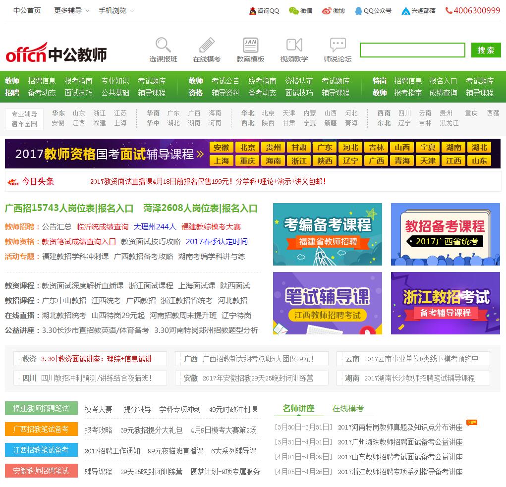
Task: Open 报名入口 in 特岗教师 menu
Action: (x=443, y=81)
